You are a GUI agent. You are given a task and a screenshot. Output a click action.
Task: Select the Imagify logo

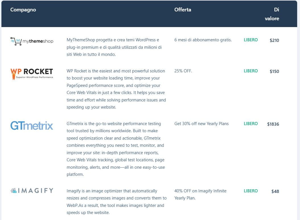tap(32, 191)
